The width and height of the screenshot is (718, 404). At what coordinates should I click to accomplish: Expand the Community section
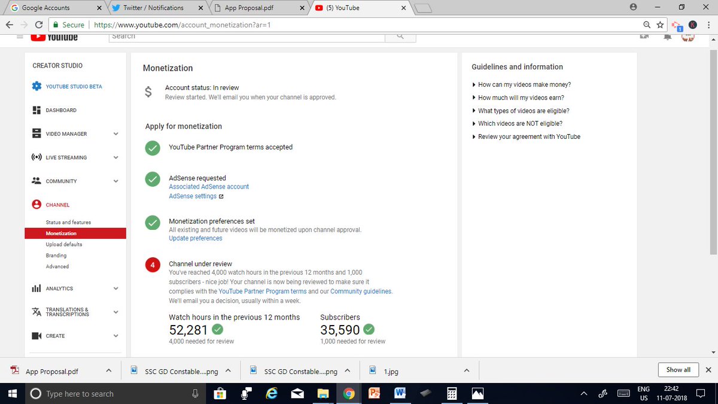pos(116,181)
